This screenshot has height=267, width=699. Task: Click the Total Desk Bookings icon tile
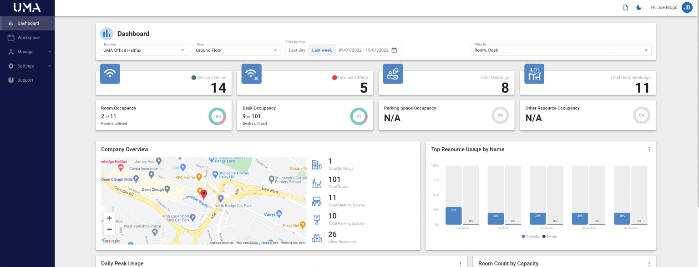pyautogui.click(x=534, y=74)
